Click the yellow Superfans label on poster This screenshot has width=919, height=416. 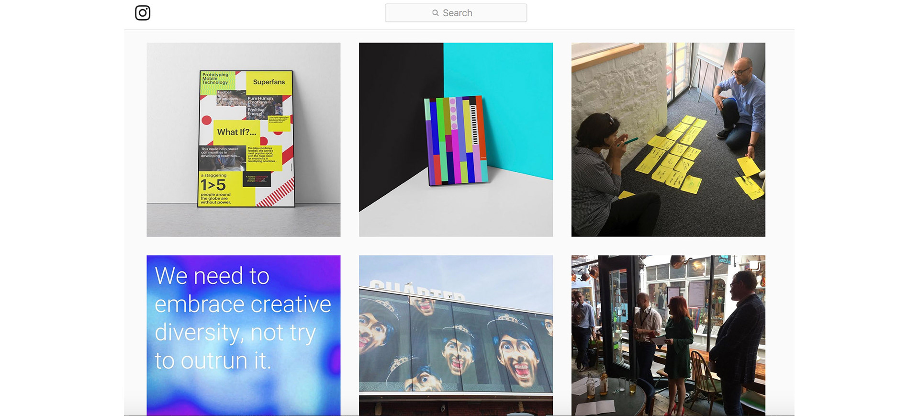269,82
